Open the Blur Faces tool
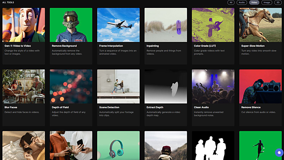The height and width of the screenshot is (160, 284). pyautogui.click(x=23, y=98)
